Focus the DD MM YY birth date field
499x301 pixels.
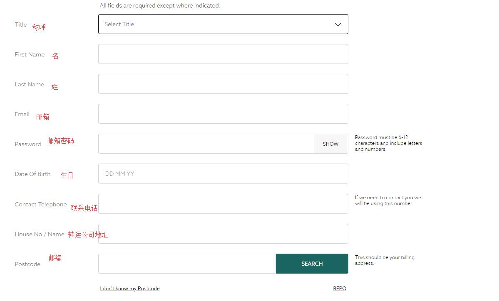pyautogui.click(x=223, y=174)
